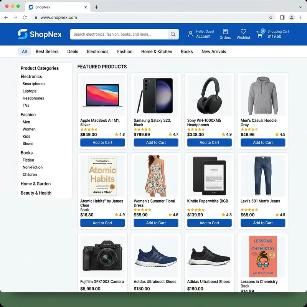307x307 pixels.
Task: Expand the Books category in sidebar
Action: [26, 152]
